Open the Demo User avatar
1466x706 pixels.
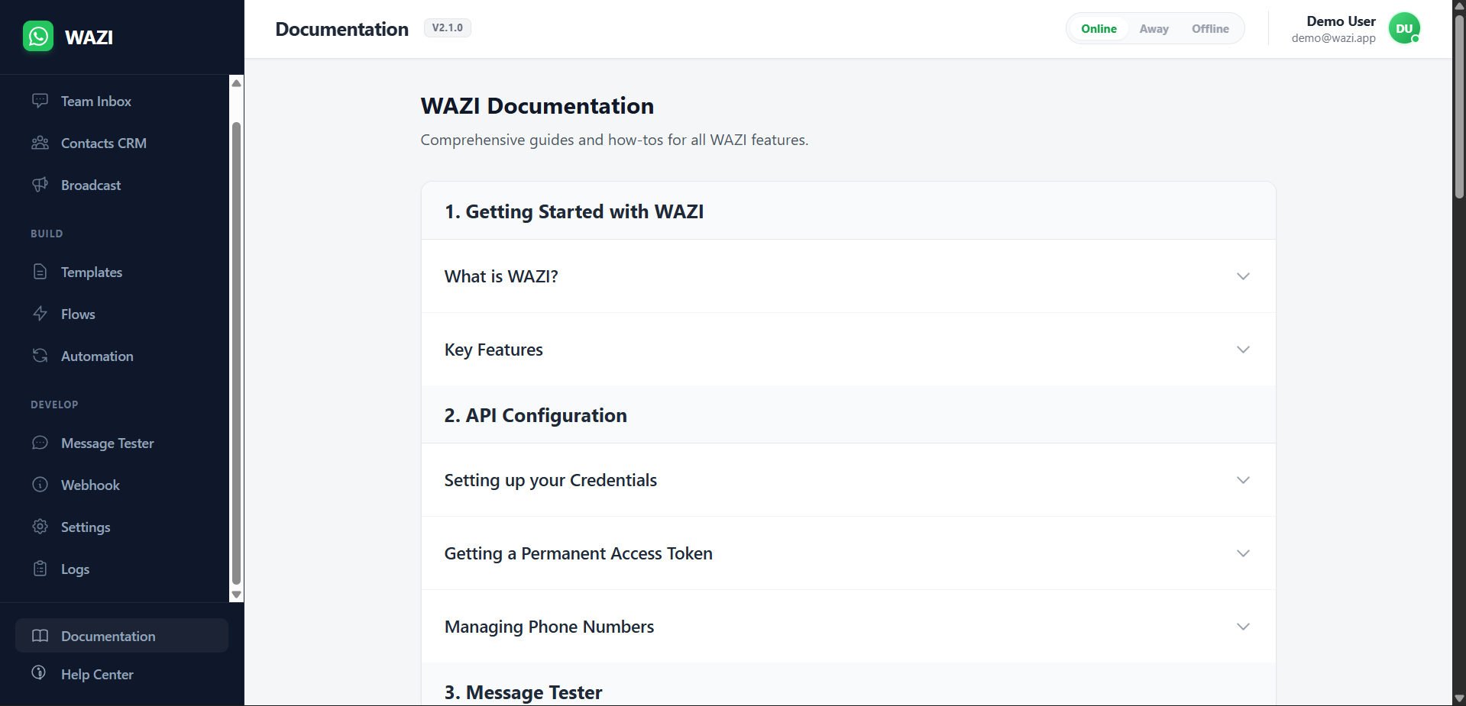1404,28
